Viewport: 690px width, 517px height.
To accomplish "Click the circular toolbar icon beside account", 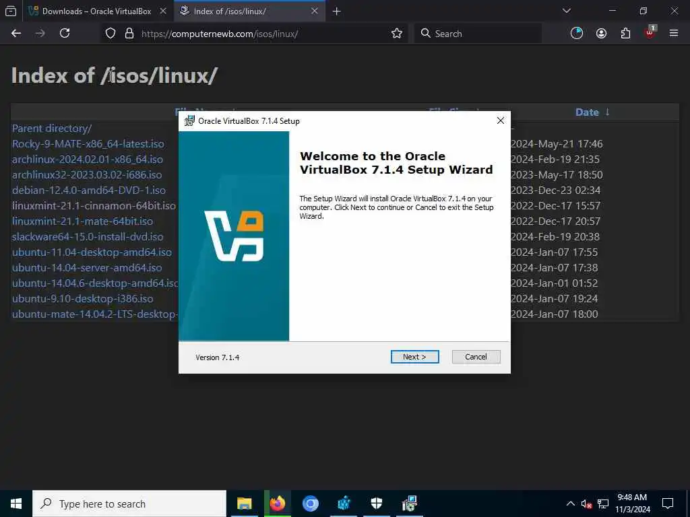I will click(577, 34).
